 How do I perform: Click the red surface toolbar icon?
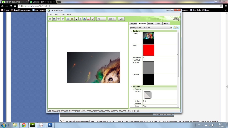89,19
